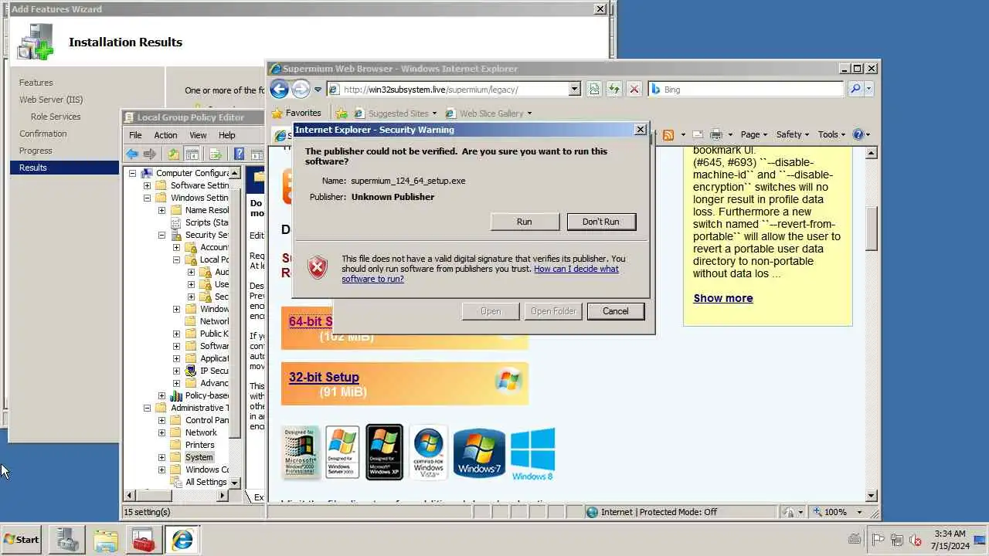Click the Bing search box
The height and width of the screenshot is (556, 989).
pos(746,90)
